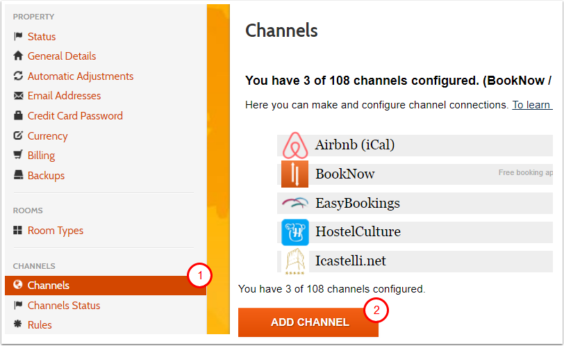Viewport: 564px width, 346px height.
Task: Click the PROPERTY section label
Action: pos(34,17)
